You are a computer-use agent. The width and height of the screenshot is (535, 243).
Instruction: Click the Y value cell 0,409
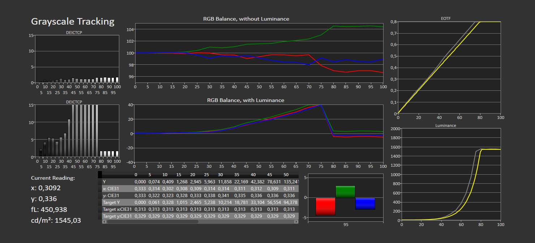coord(168,182)
